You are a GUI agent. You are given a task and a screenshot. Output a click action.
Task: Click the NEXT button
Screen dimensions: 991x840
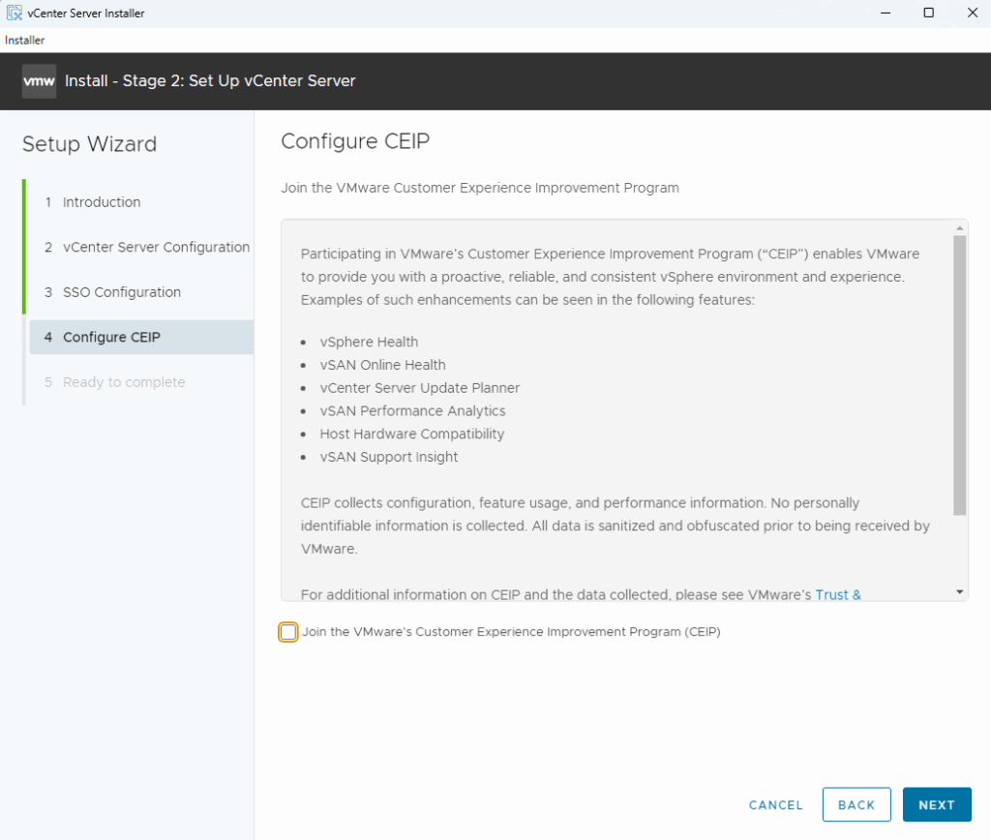pos(937,804)
